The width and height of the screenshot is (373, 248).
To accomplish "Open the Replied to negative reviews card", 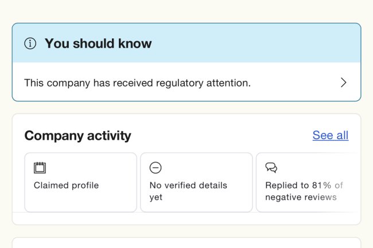I will [308, 182].
